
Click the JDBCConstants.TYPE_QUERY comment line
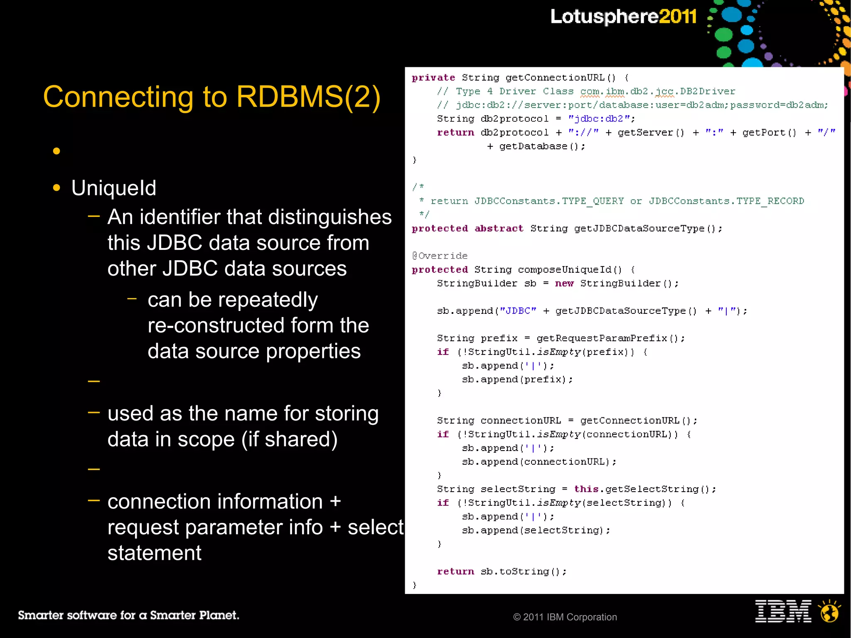612,201
